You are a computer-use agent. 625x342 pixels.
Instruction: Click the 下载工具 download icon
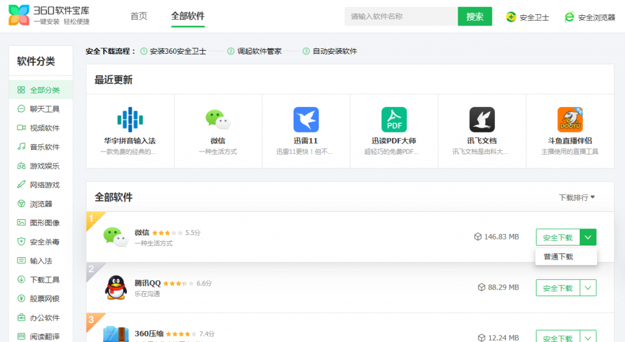point(21,280)
